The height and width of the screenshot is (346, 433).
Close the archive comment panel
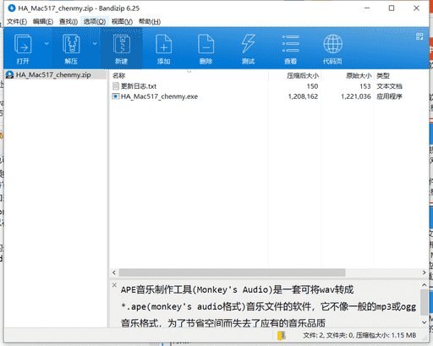click(x=114, y=285)
